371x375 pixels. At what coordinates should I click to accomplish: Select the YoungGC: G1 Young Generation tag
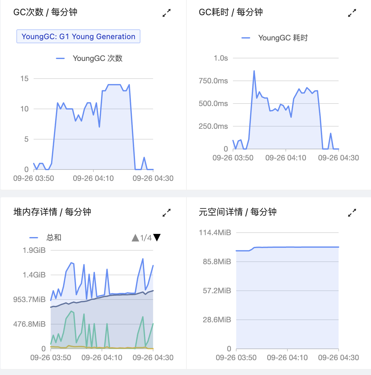point(78,37)
